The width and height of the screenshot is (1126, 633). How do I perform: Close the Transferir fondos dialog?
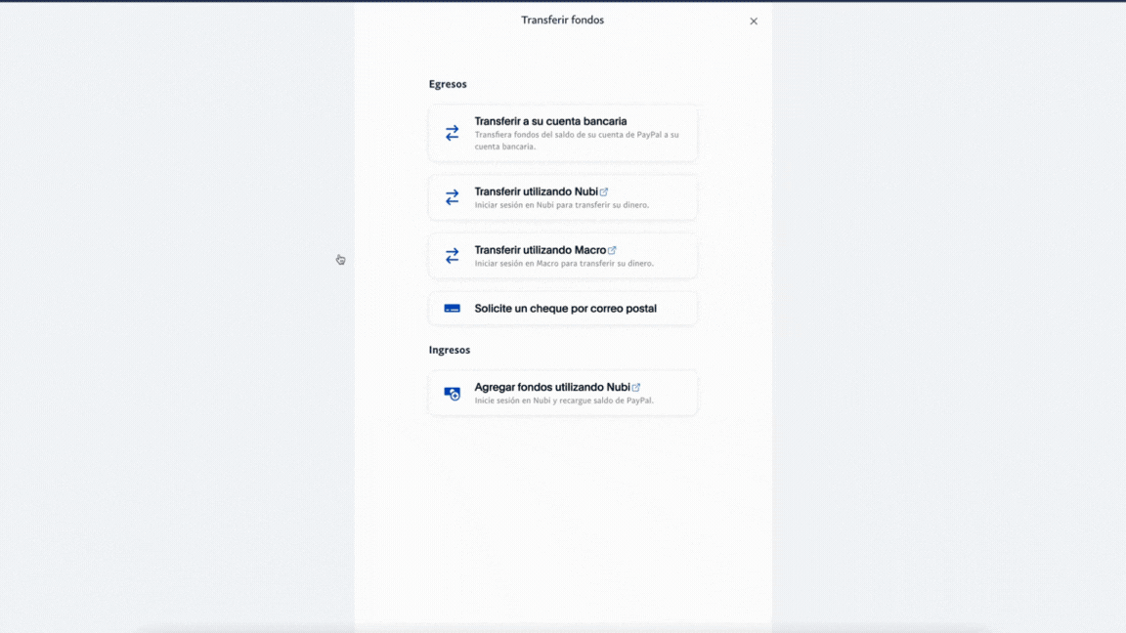[x=754, y=21]
